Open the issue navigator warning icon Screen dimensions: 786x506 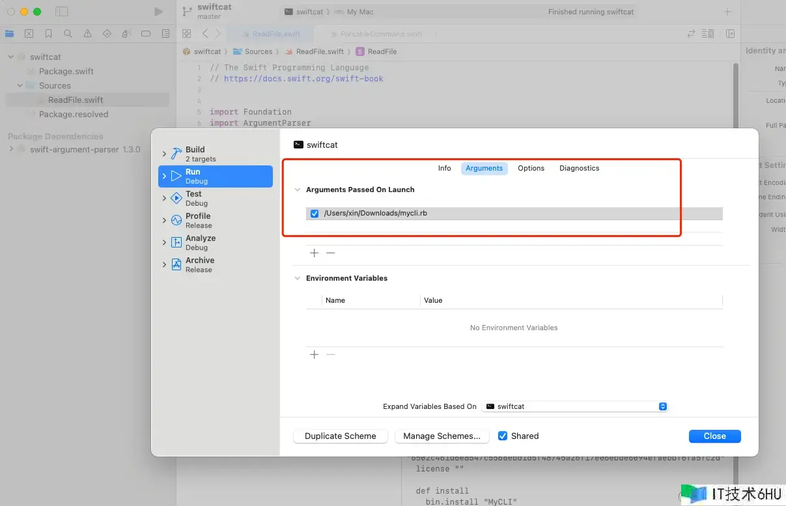(87, 34)
